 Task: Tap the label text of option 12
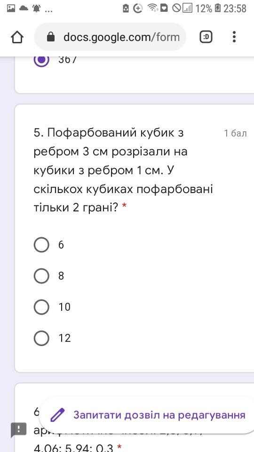64,338
